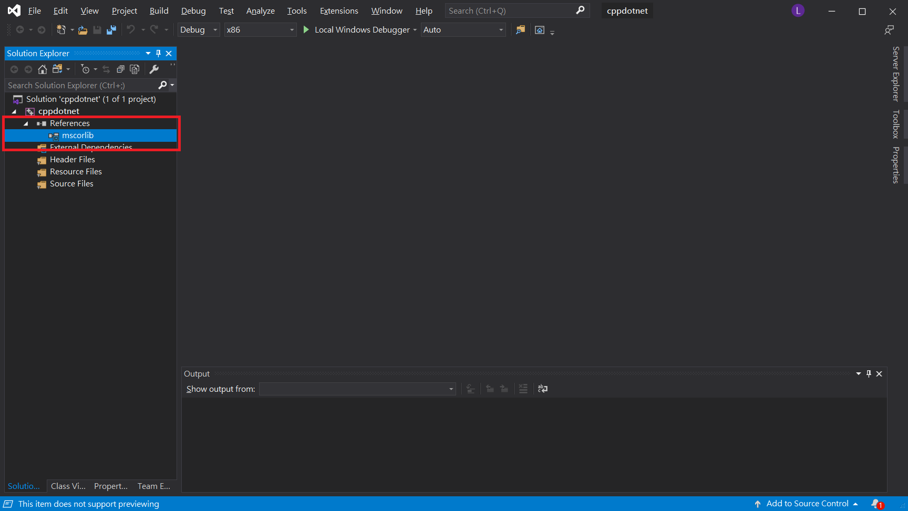This screenshot has width=908, height=511.
Task: Toggle pin on Output panel
Action: (869, 373)
